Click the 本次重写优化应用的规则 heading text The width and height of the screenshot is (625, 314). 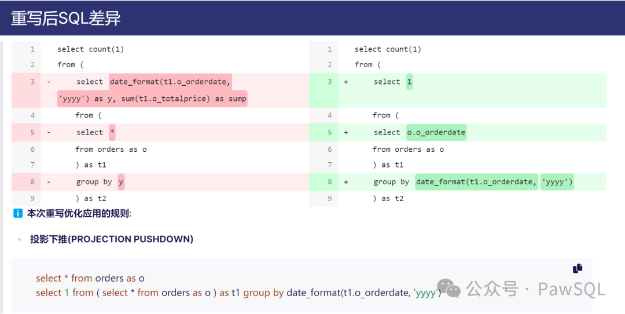[x=79, y=214]
